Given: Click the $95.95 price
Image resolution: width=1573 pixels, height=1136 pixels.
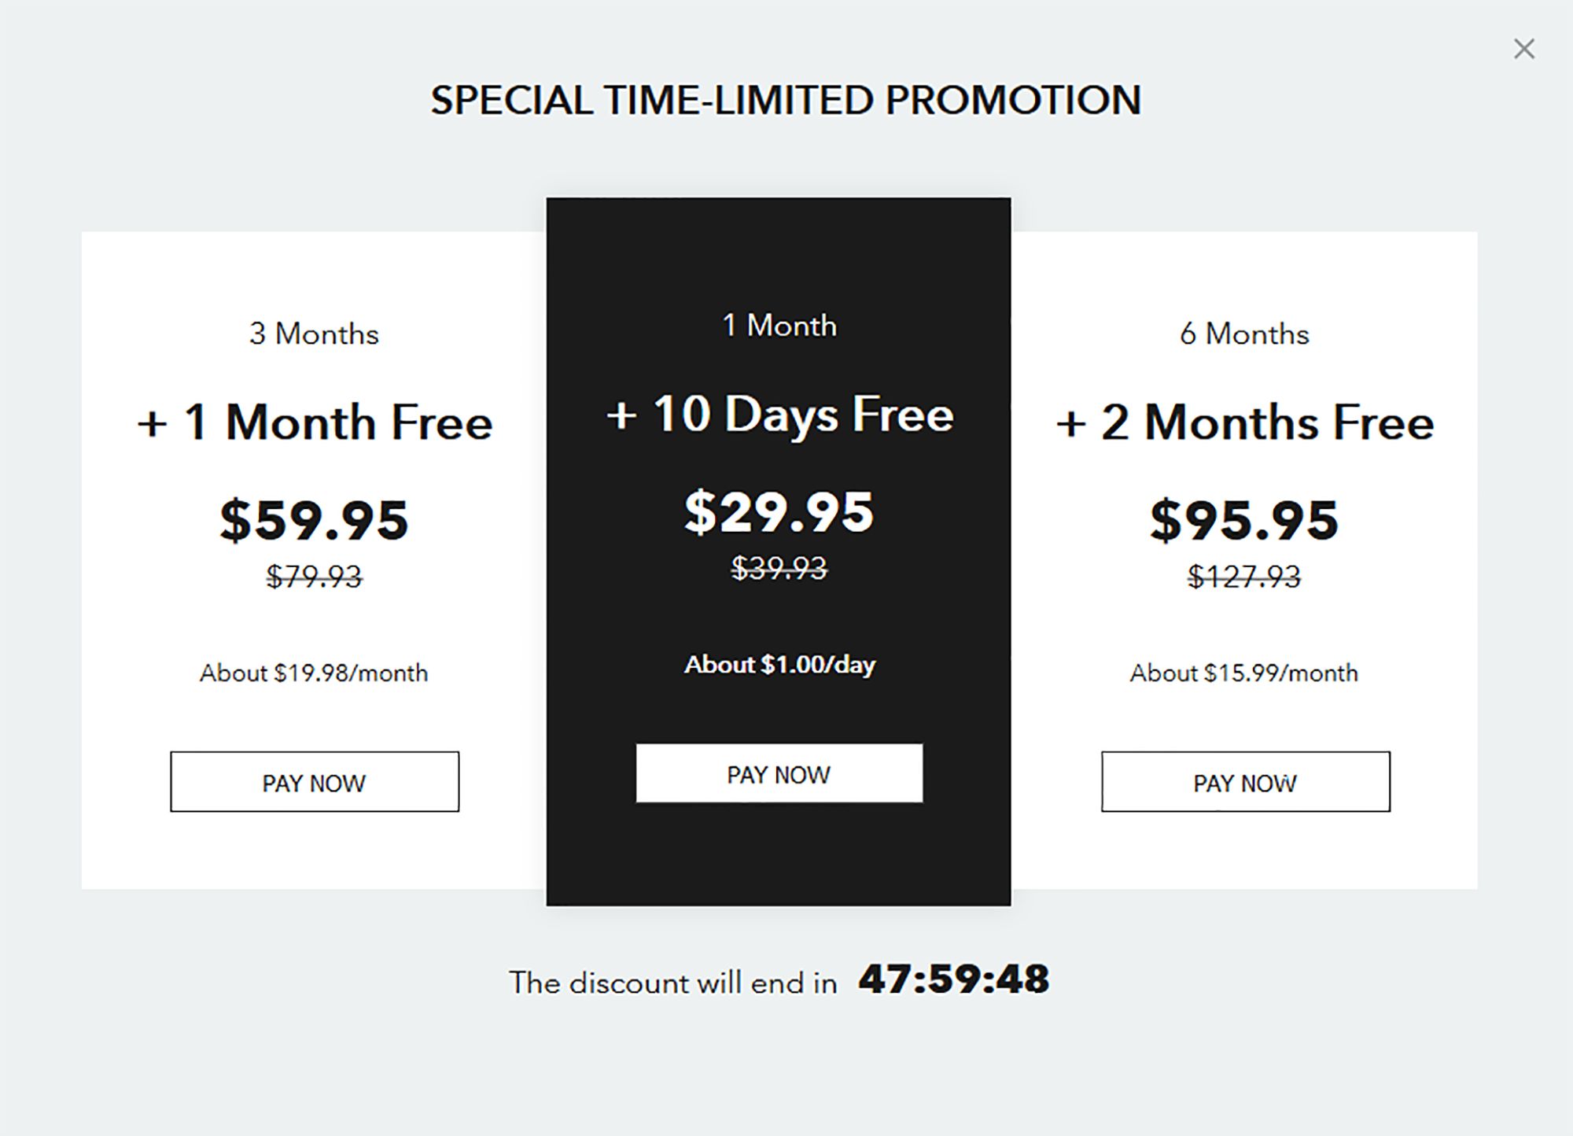Looking at the screenshot, I should 1244,520.
